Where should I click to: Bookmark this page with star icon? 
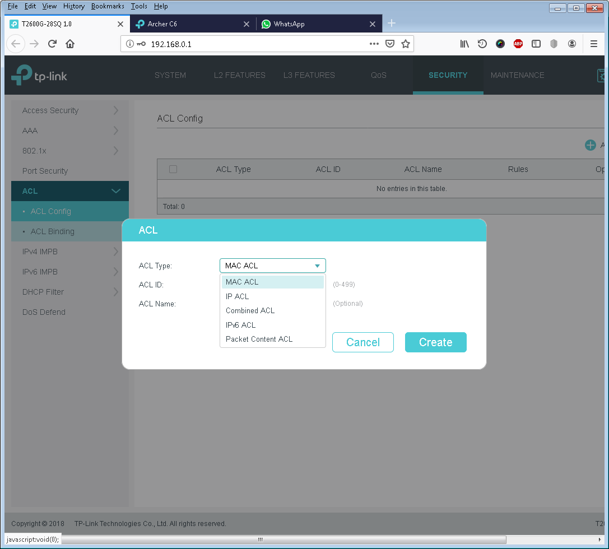(x=406, y=44)
